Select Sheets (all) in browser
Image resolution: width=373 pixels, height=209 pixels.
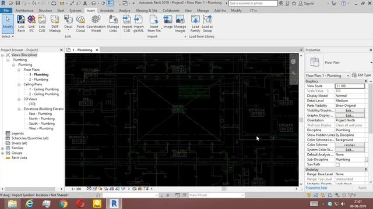coord(19,143)
